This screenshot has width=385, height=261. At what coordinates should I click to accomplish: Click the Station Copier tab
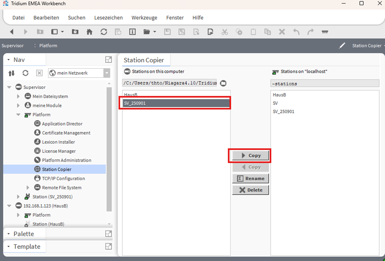click(x=144, y=61)
